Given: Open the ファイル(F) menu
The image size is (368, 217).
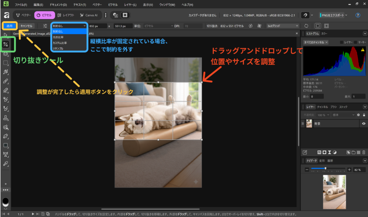Looking at the screenshot, I should click(x=21, y=5).
